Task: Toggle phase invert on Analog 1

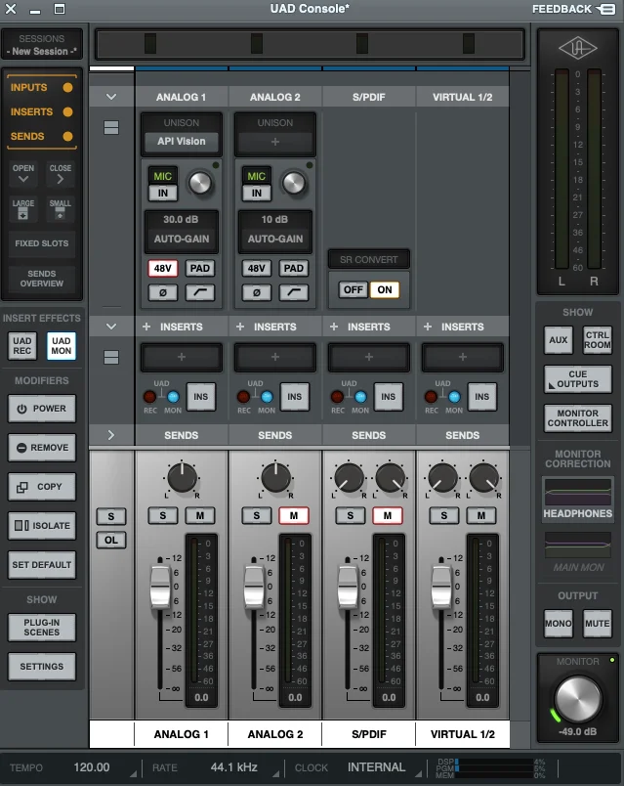Action: [163, 292]
